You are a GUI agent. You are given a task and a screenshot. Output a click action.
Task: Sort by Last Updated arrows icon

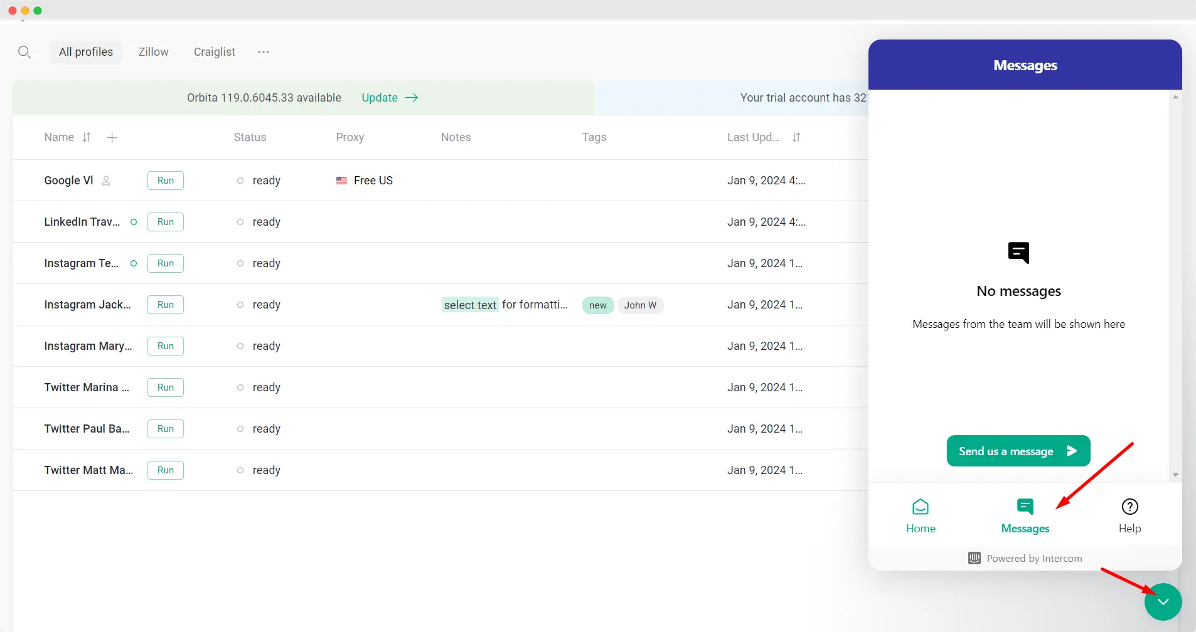click(796, 137)
